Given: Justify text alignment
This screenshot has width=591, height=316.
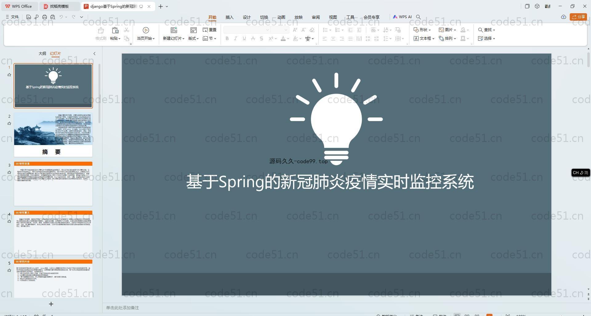Looking at the screenshot, I should [x=350, y=38].
